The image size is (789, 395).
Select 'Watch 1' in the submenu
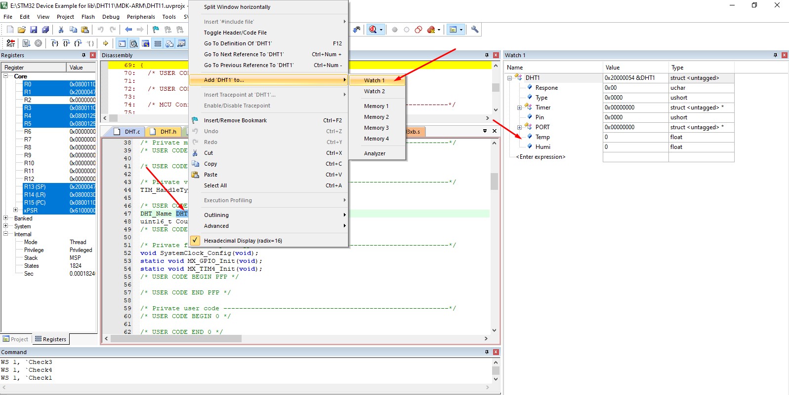[x=374, y=80]
